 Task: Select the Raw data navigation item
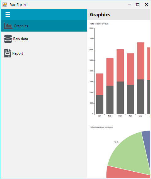click(44, 39)
